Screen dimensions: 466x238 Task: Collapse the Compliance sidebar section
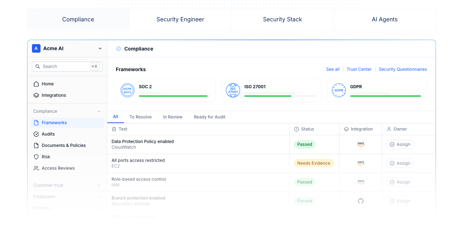coord(99,111)
